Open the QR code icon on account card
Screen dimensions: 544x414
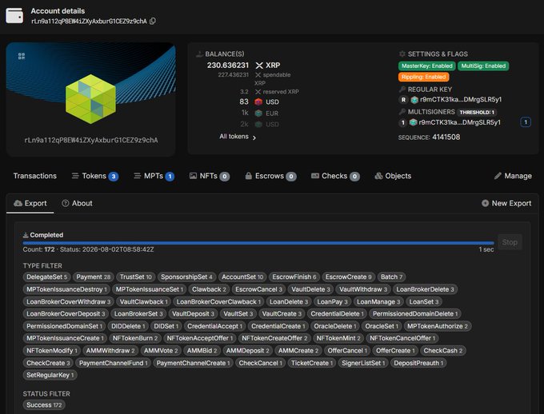click(x=22, y=56)
